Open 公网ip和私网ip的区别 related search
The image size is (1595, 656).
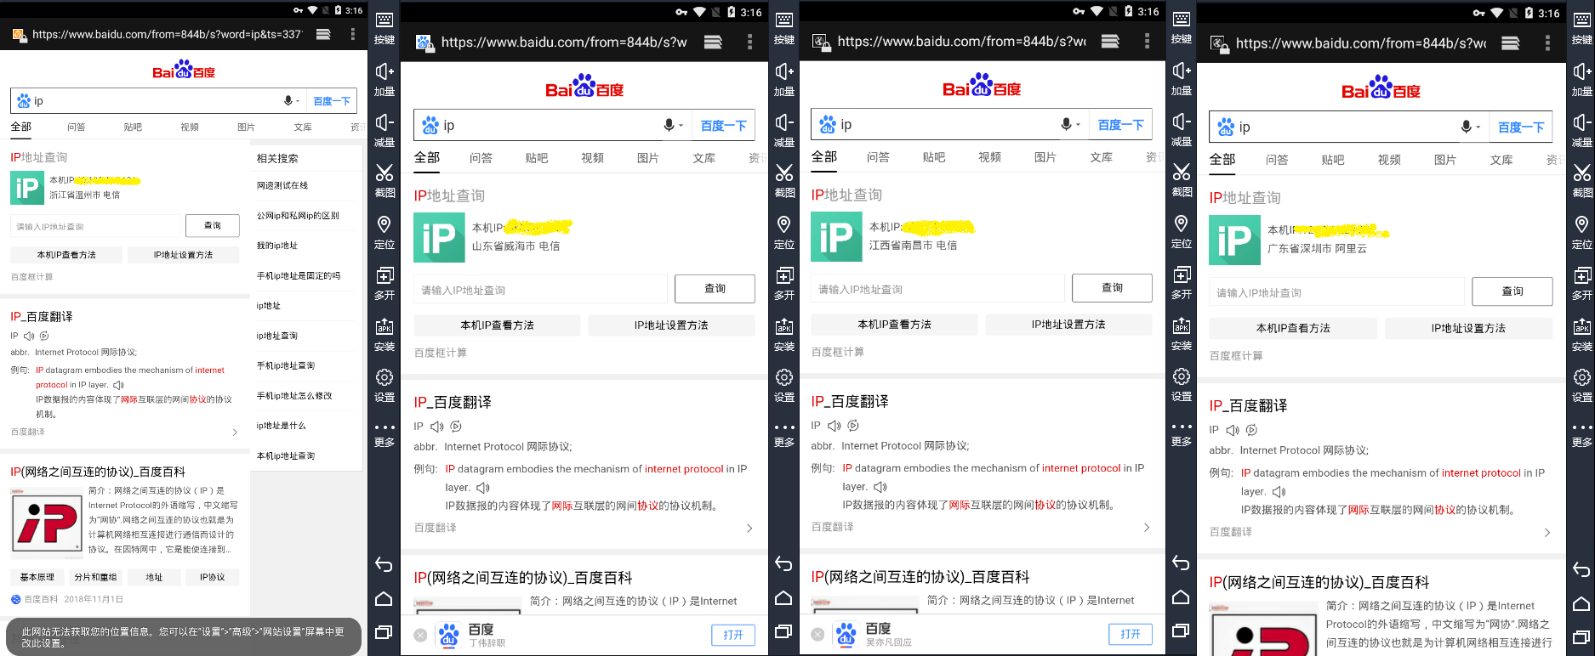pyautogui.click(x=298, y=216)
